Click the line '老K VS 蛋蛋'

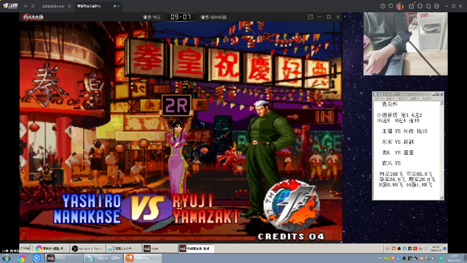[398, 153]
